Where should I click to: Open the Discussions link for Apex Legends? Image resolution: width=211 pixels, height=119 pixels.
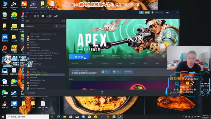click(133, 63)
